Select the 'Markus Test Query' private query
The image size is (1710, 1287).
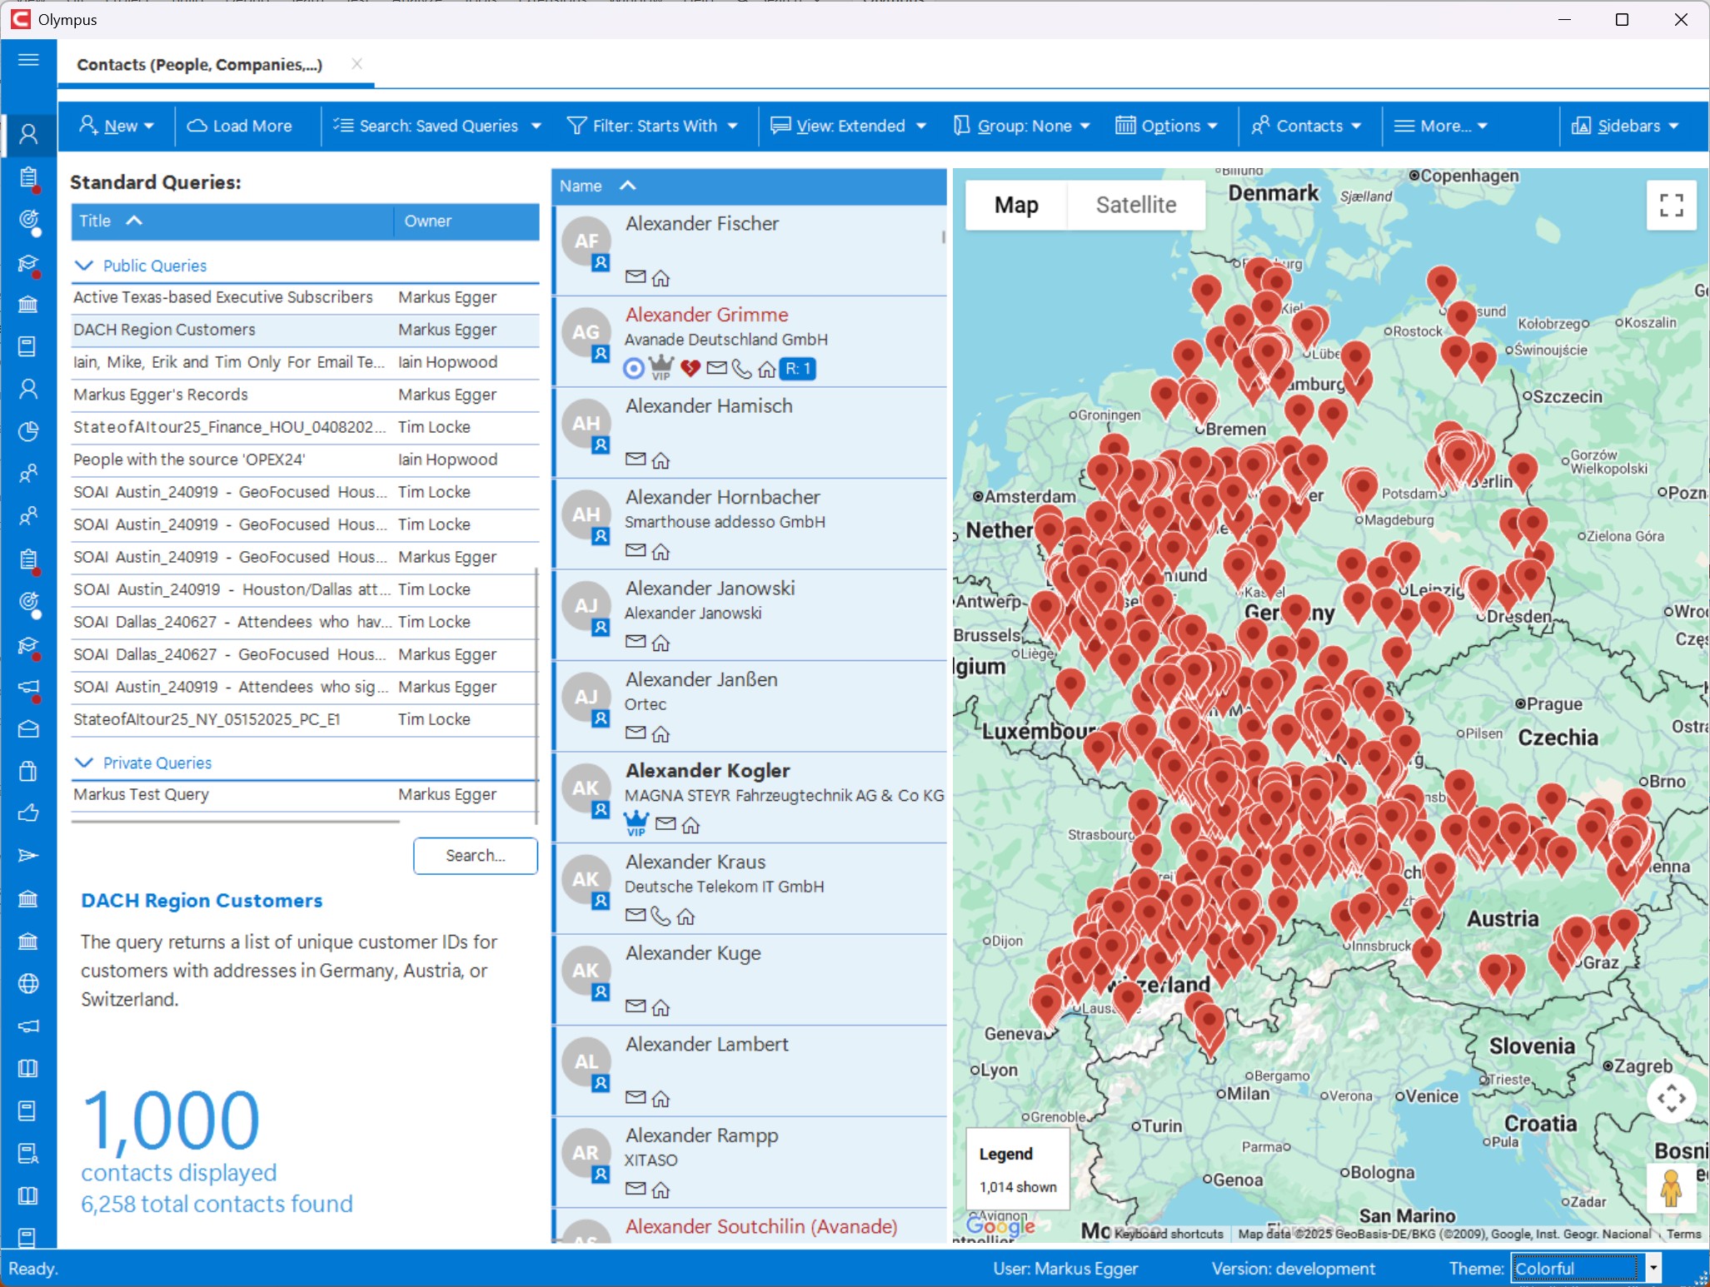point(305,794)
